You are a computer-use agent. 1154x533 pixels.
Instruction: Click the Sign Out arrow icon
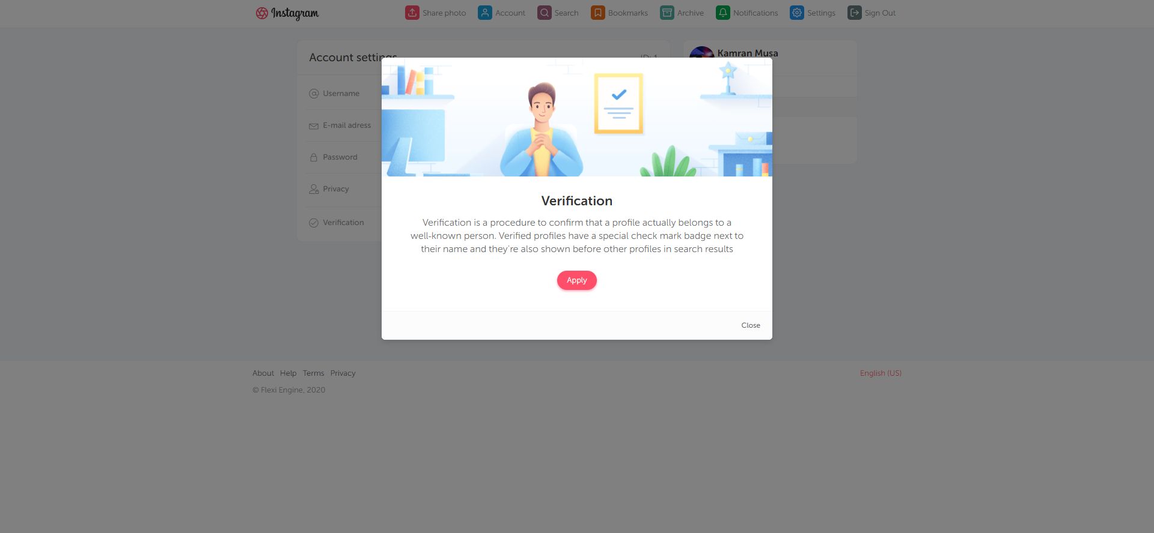(x=855, y=13)
